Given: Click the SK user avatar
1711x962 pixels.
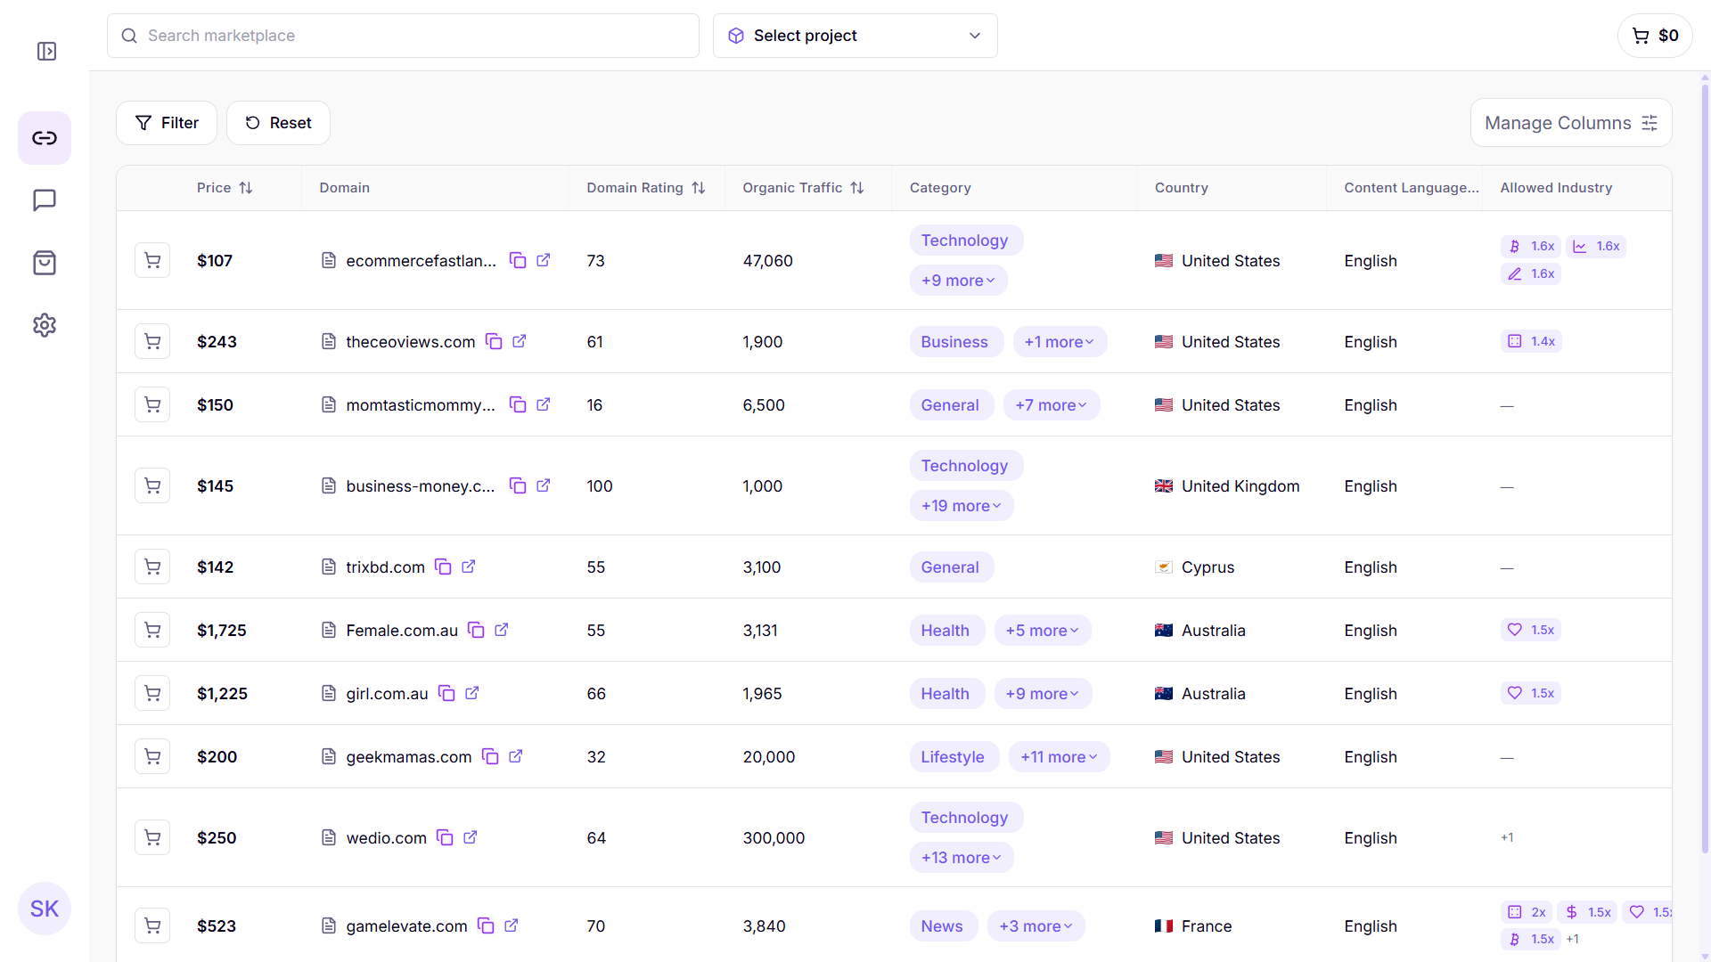Looking at the screenshot, I should pos(45,909).
